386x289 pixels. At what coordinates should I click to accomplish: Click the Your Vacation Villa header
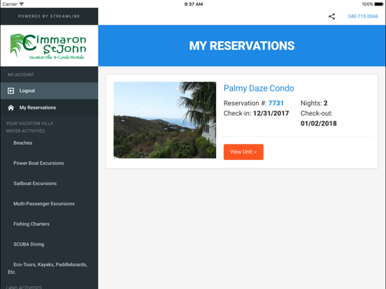point(29,124)
